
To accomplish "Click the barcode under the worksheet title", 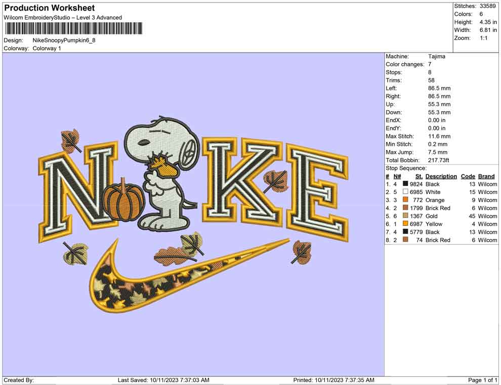I will point(73,28).
